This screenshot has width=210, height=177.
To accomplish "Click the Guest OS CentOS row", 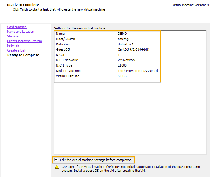I will click(x=107, y=49).
